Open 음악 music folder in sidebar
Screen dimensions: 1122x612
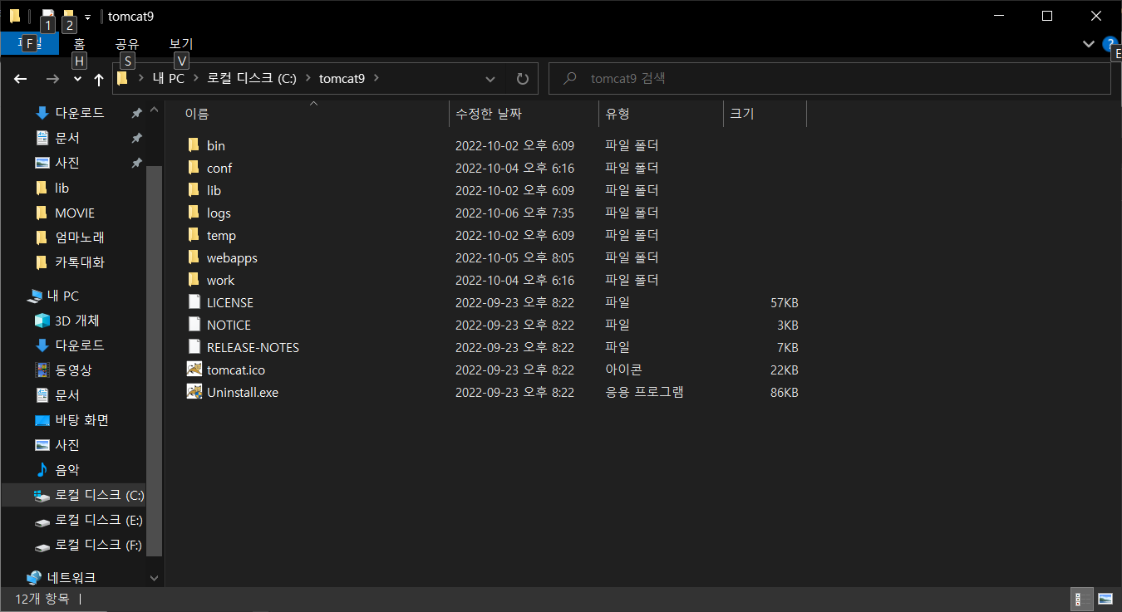pyautogui.click(x=67, y=470)
